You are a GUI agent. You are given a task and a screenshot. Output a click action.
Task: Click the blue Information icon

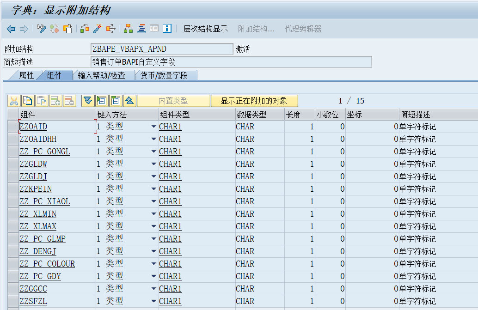(167, 29)
